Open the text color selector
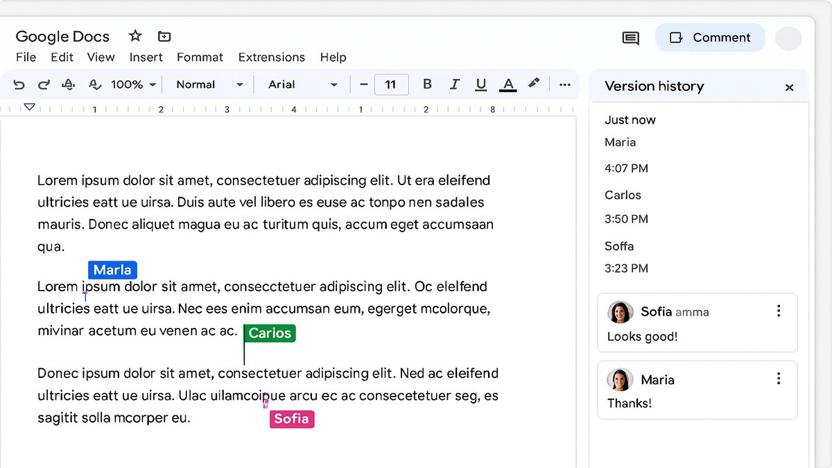This screenshot has height=468, width=832. (x=508, y=84)
